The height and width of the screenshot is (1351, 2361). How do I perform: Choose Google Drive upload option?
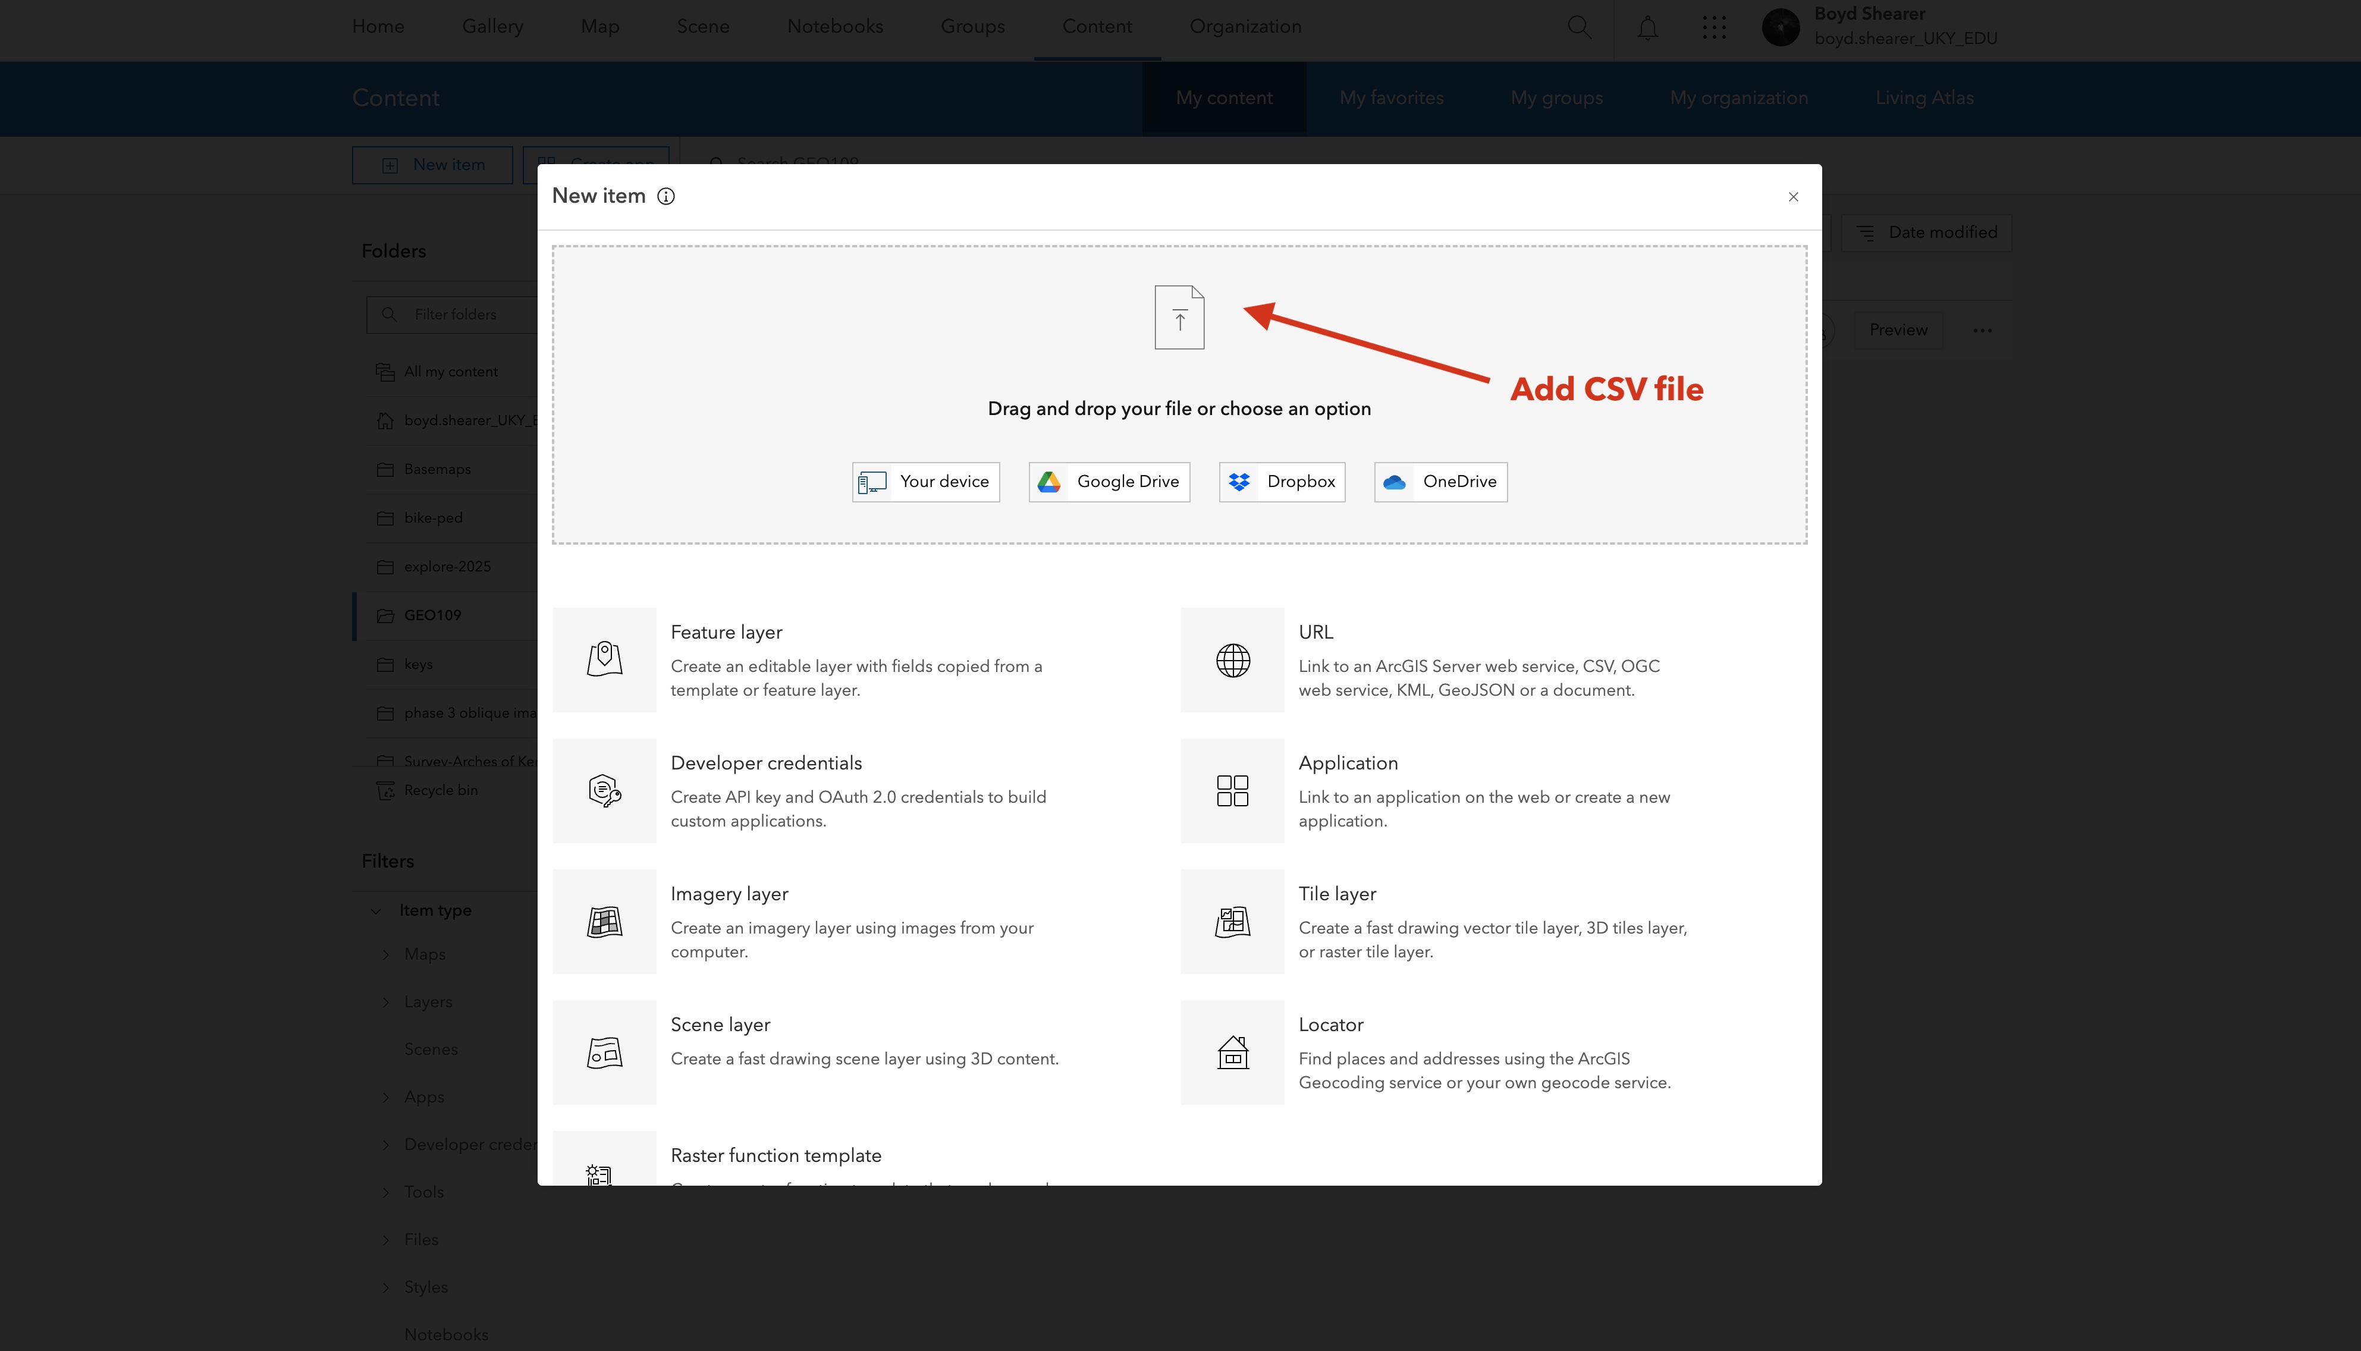[x=1110, y=482]
